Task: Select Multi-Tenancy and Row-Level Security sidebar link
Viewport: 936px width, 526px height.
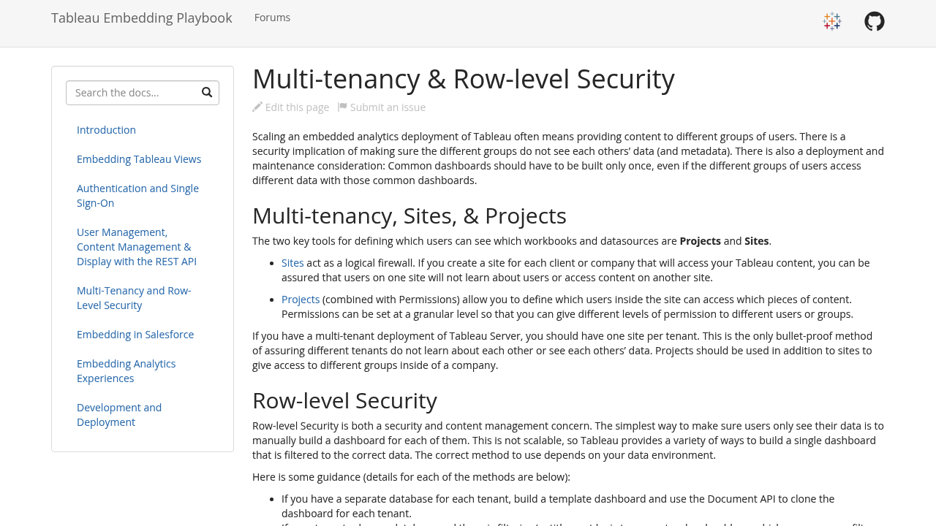Action: click(134, 298)
